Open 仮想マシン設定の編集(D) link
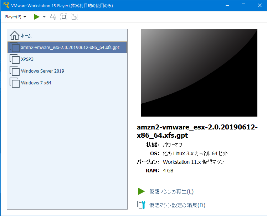This screenshot has width=267, height=216. click(x=177, y=205)
